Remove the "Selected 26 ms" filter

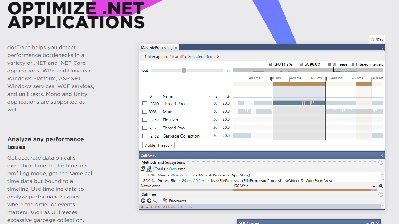tap(218, 57)
